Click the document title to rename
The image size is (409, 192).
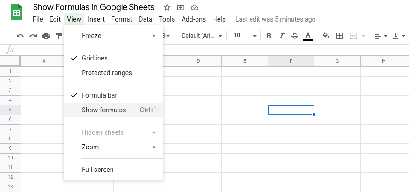click(x=94, y=7)
